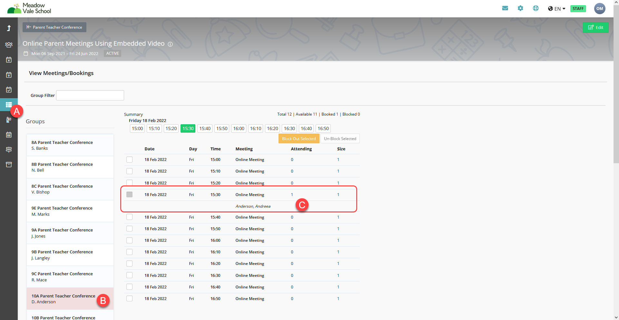Open the OM user avatar menu
Viewport: 619px width, 320px height.
click(x=599, y=9)
